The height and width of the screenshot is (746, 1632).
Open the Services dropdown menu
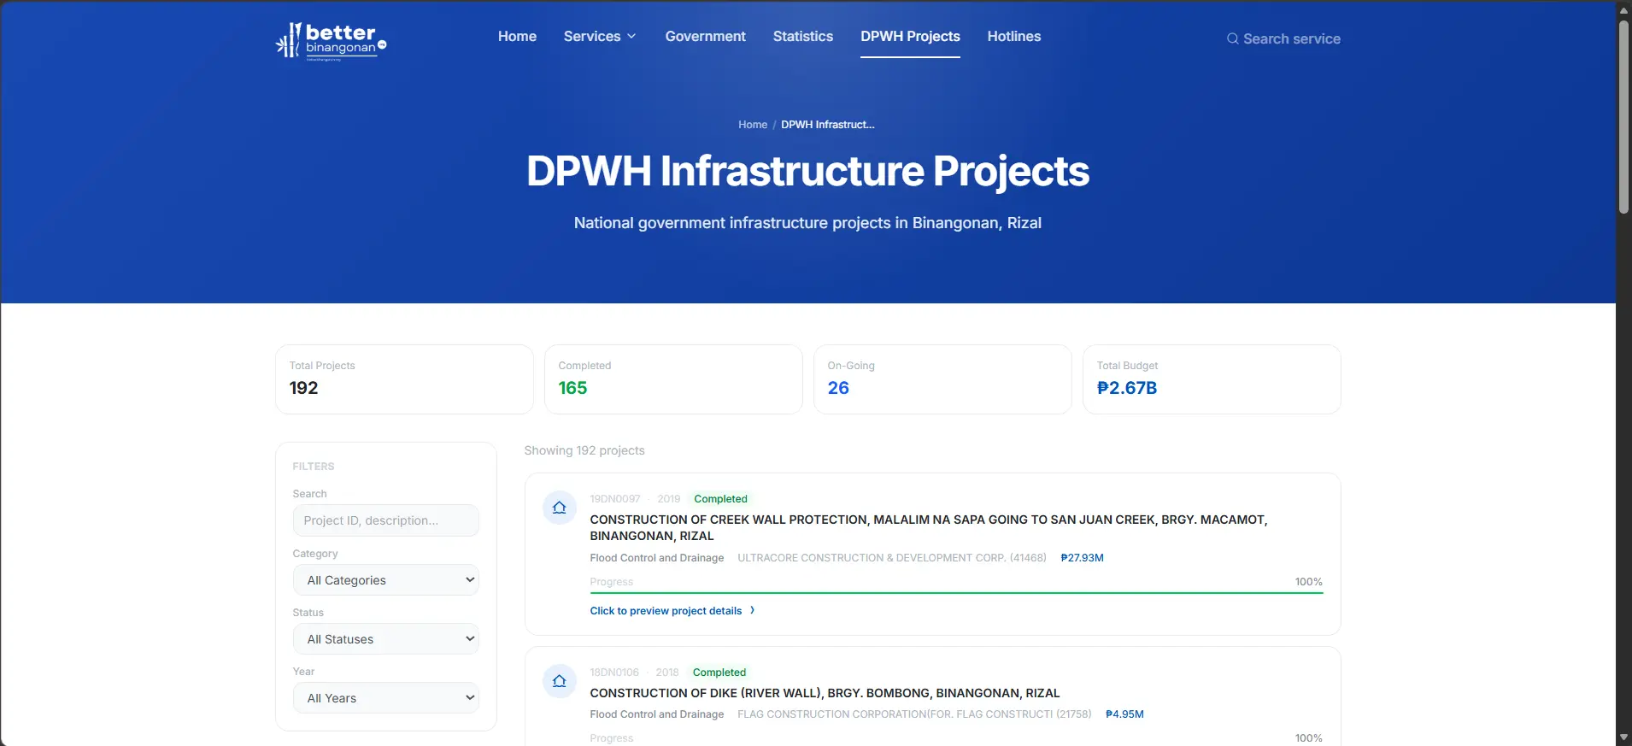tap(600, 36)
